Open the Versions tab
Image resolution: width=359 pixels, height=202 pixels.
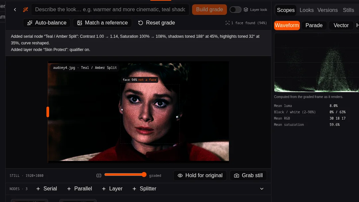tap(327, 10)
